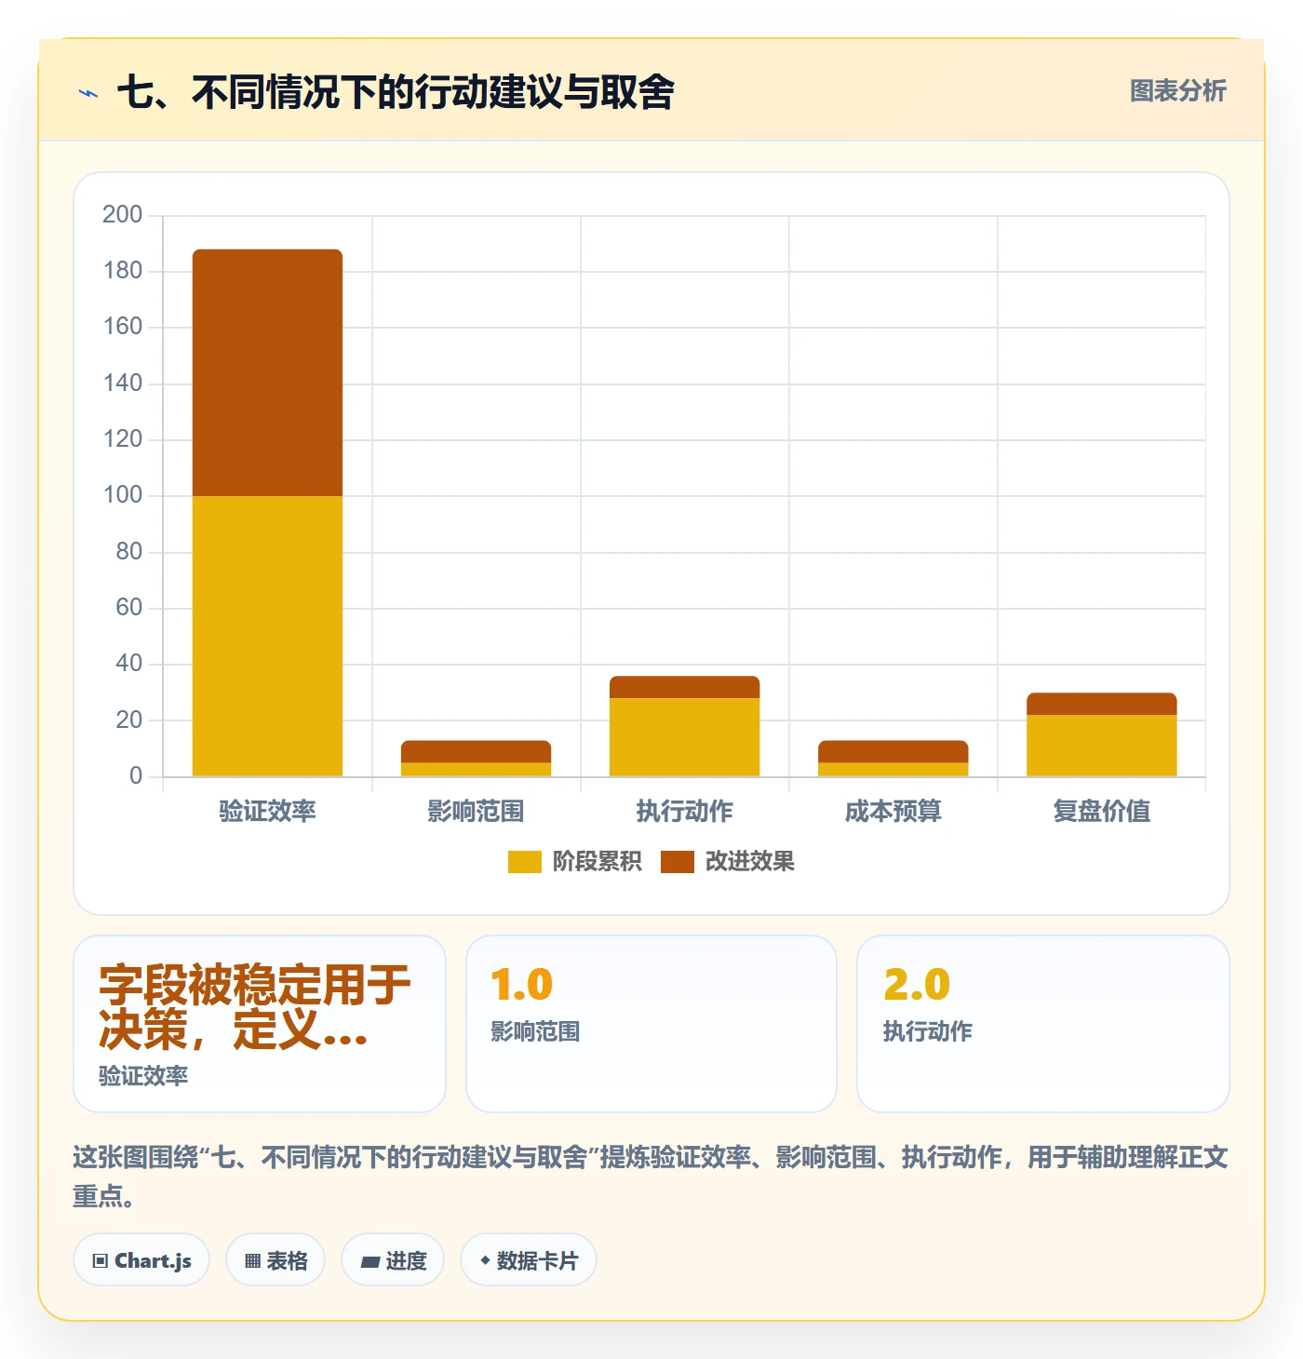Toggle the yellow 阶段累积 legend swatch
The height and width of the screenshot is (1359, 1303).
click(x=524, y=862)
